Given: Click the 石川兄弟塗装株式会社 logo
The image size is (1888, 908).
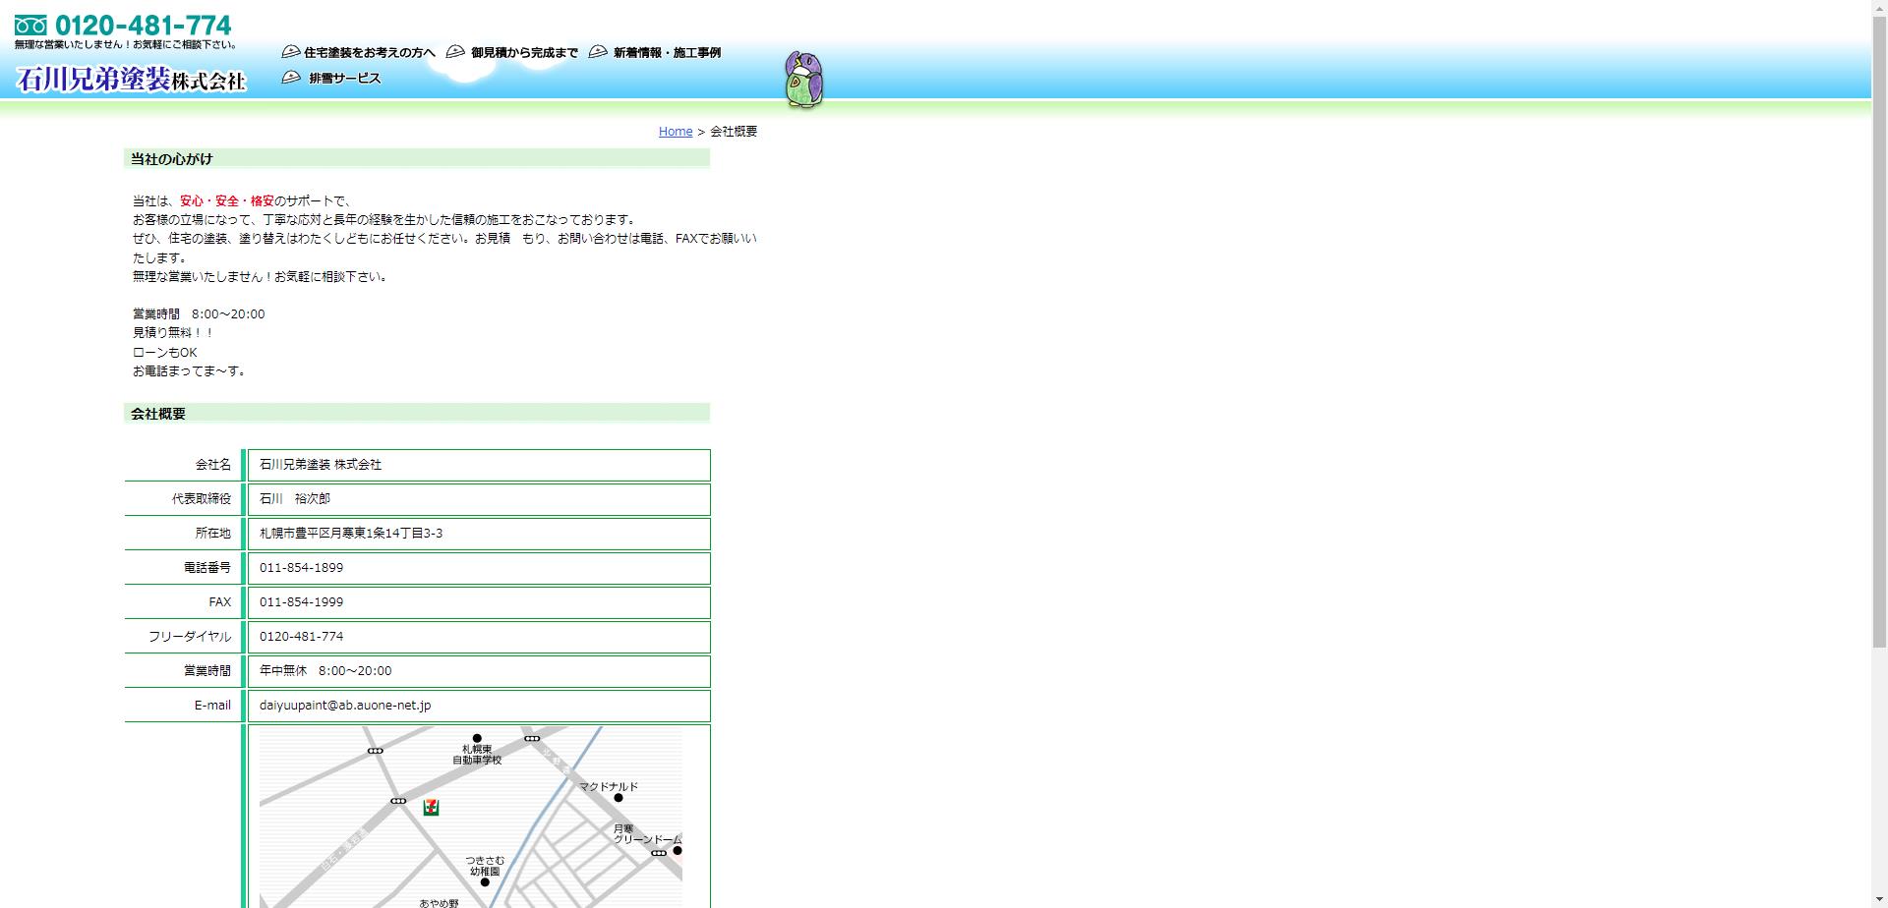Looking at the screenshot, I should (x=131, y=80).
